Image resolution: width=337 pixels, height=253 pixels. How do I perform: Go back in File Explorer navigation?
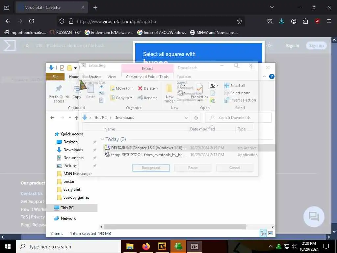[52, 118]
